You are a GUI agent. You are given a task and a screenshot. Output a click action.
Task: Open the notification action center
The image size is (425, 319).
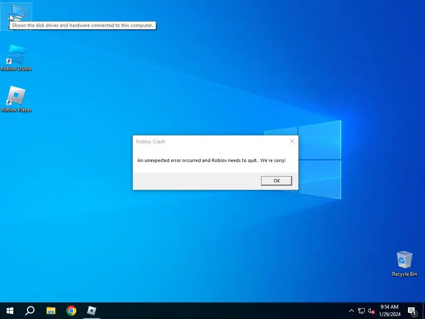(411, 311)
